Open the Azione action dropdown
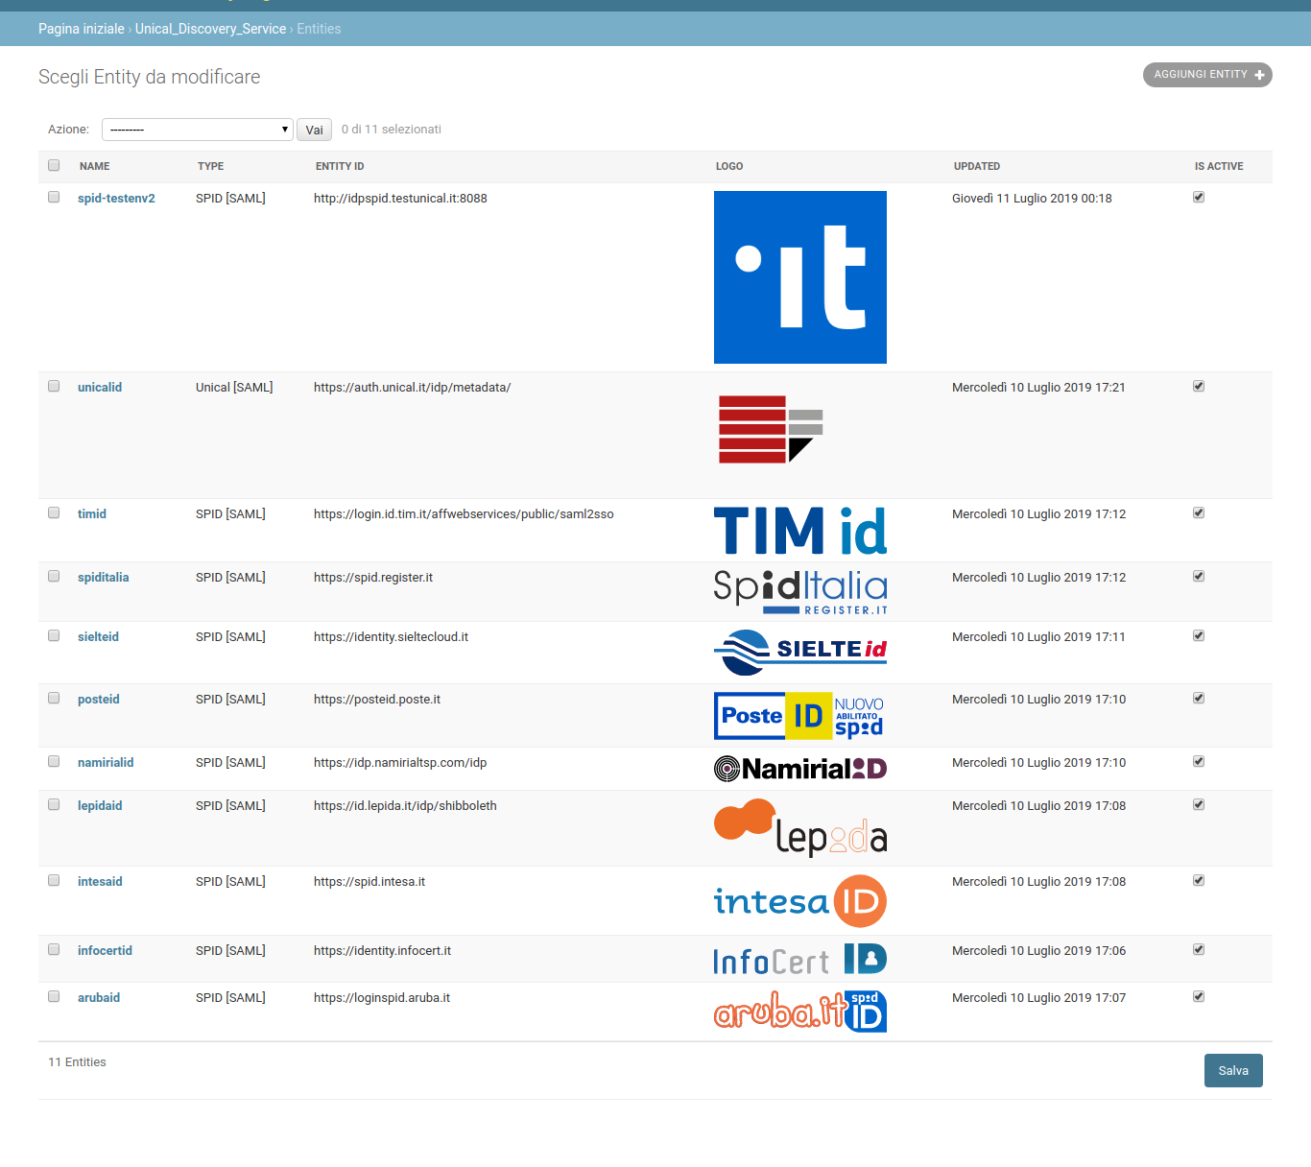 (198, 130)
